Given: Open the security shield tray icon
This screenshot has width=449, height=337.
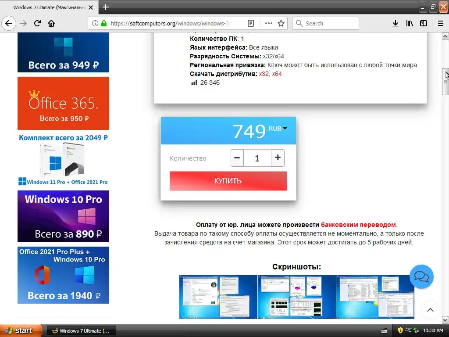Looking at the screenshot, I should pos(400,330).
